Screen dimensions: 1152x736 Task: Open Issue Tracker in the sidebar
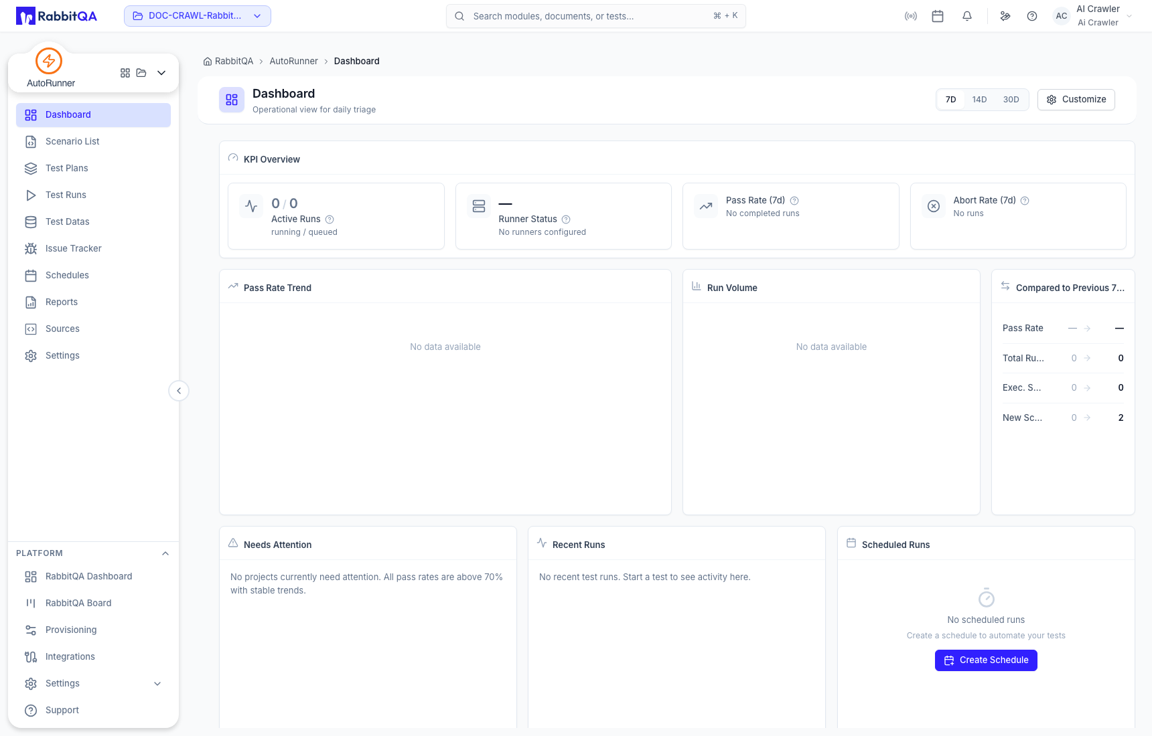[93, 249]
